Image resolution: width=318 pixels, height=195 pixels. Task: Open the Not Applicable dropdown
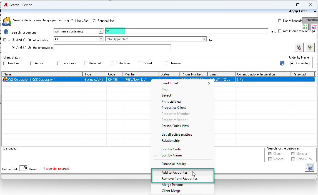pyautogui.click(x=204, y=39)
